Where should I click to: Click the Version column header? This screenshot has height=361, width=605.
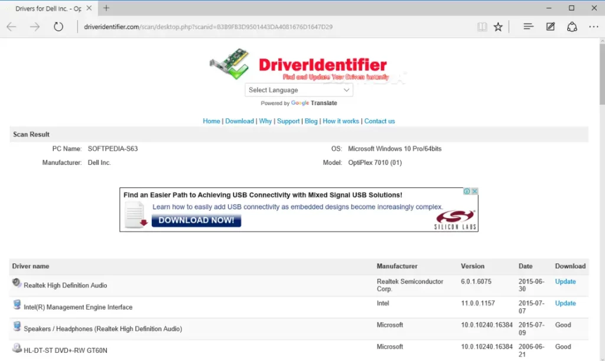[x=472, y=266]
